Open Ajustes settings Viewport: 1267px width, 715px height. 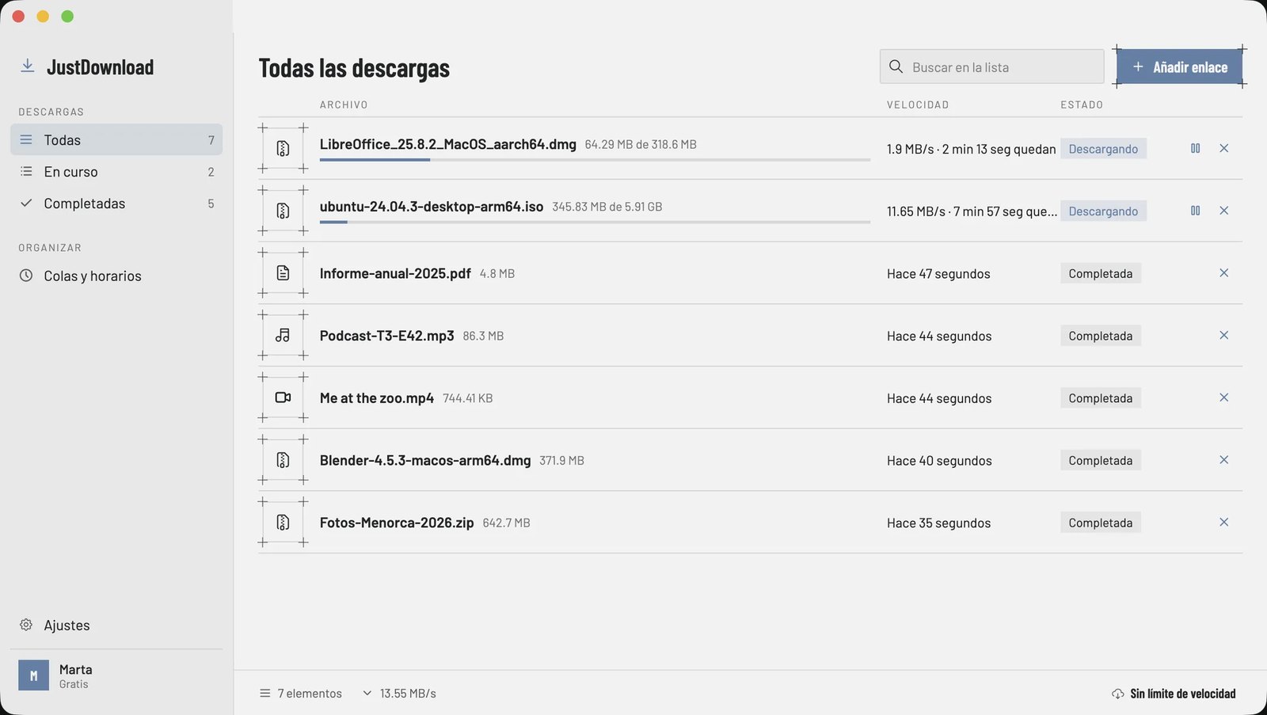pos(116,626)
